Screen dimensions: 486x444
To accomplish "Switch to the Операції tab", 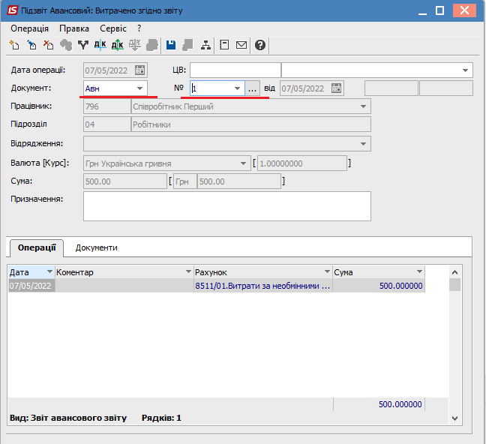I will [37, 247].
